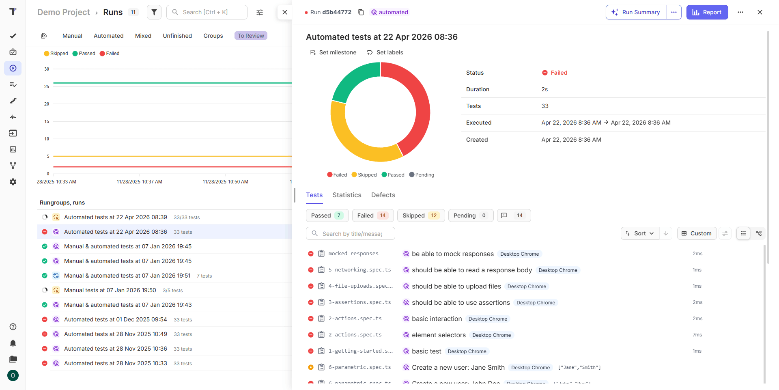
Task: Open the Statistics tab
Action: [347, 195]
